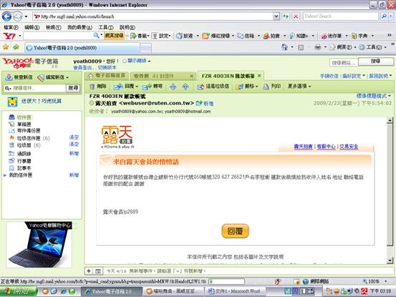
Task: Open the 垃圾筒 trash folder
Action: (x=24, y=145)
